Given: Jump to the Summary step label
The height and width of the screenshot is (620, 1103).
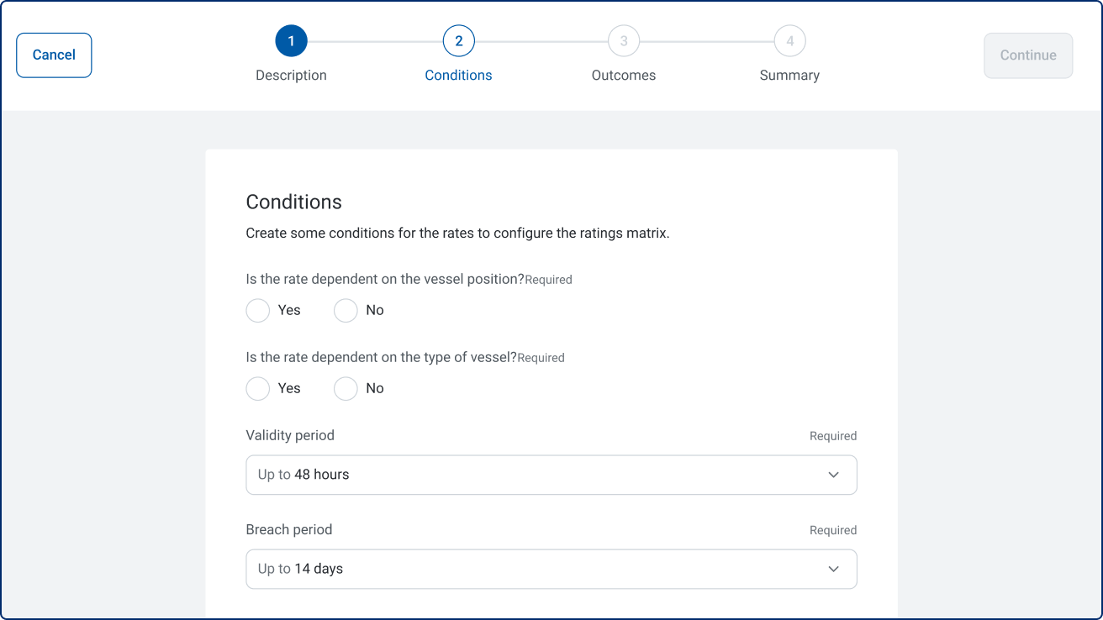Looking at the screenshot, I should pyautogui.click(x=789, y=76).
